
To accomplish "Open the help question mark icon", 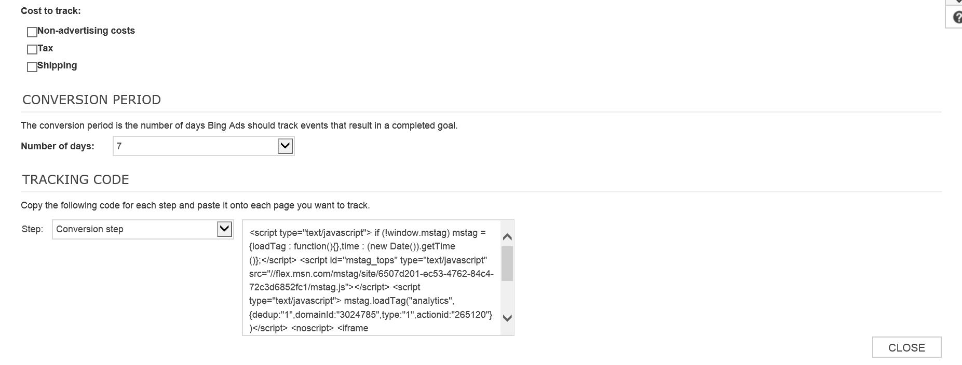I will pos(957,17).
